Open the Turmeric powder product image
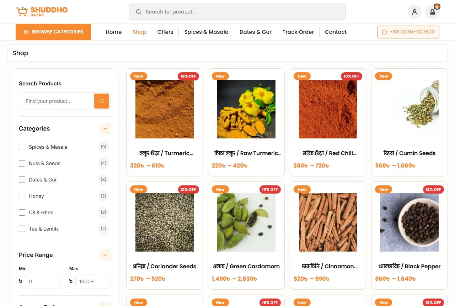The width and height of the screenshot is (455, 306). click(x=165, y=109)
